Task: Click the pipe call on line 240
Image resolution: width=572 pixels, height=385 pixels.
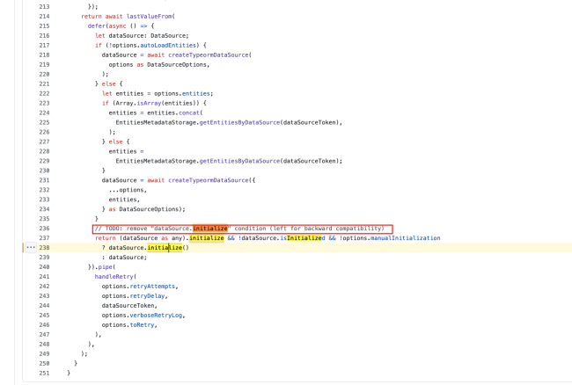Action: pyautogui.click(x=105, y=267)
